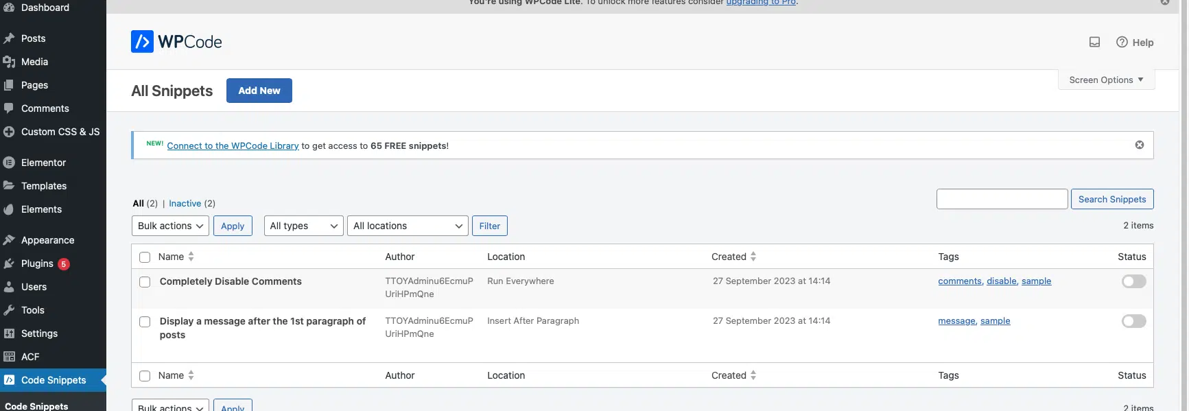Click the Insert After Paragraph location text
Image resolution: width=1189 pixels, height=411 pixels.
coord(533,321)
